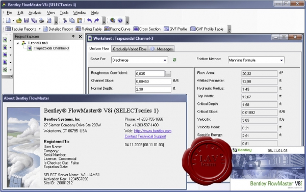Click the Print Preview icon
Image resolution: width=306 pixels, height=192 pixels.
[x=49, y=20]
